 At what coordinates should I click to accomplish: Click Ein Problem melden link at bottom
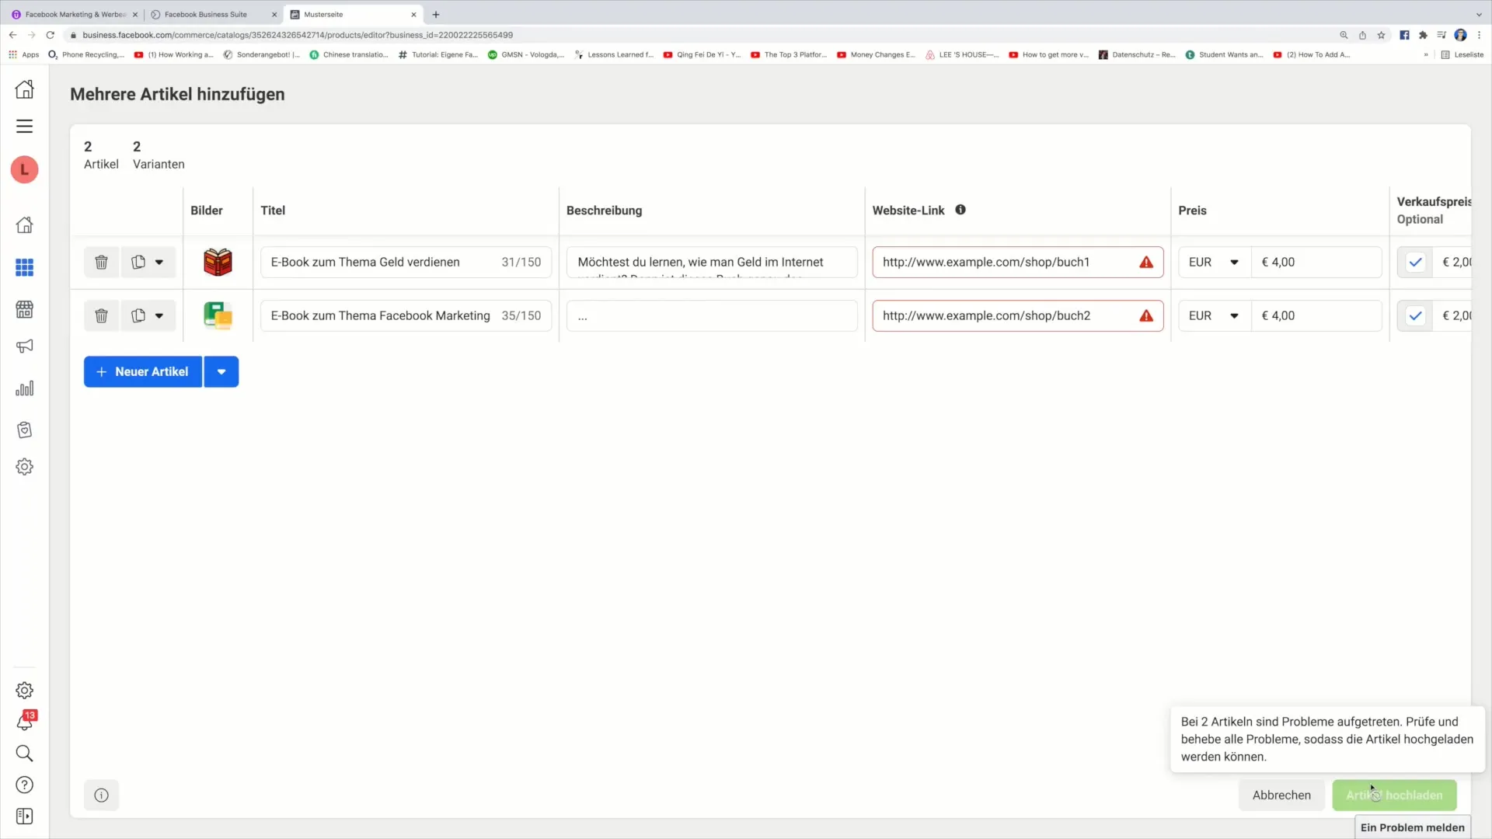coord(1412,827)
